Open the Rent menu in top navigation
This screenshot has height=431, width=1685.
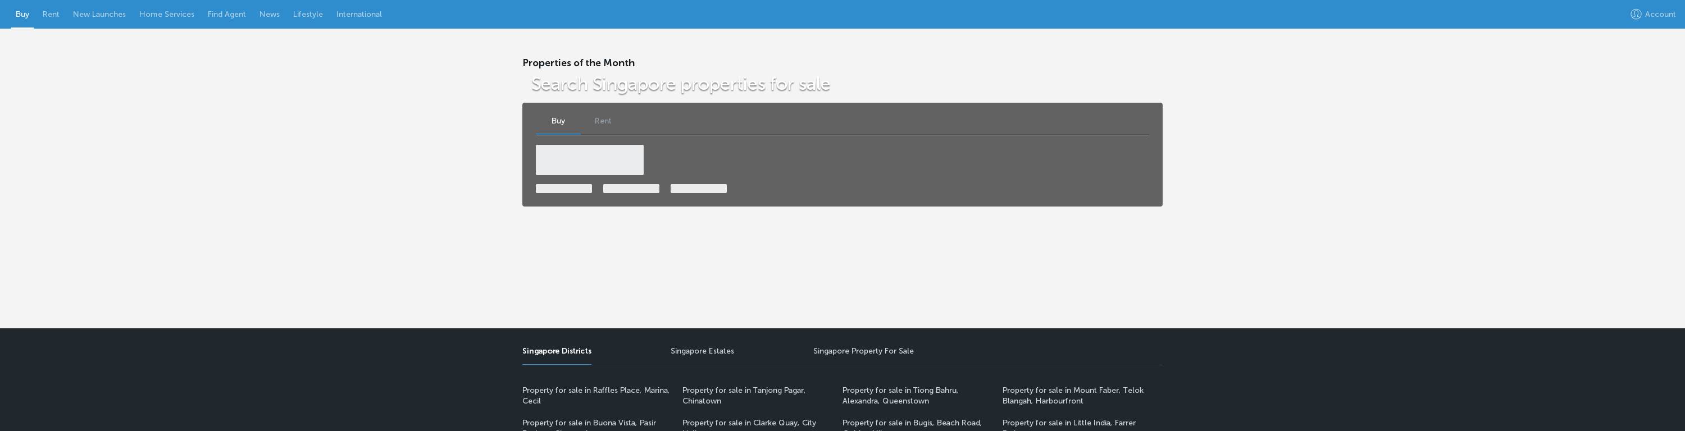[x=51, y=15]
